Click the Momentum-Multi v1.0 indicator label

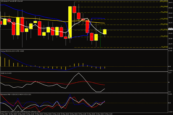16,95
